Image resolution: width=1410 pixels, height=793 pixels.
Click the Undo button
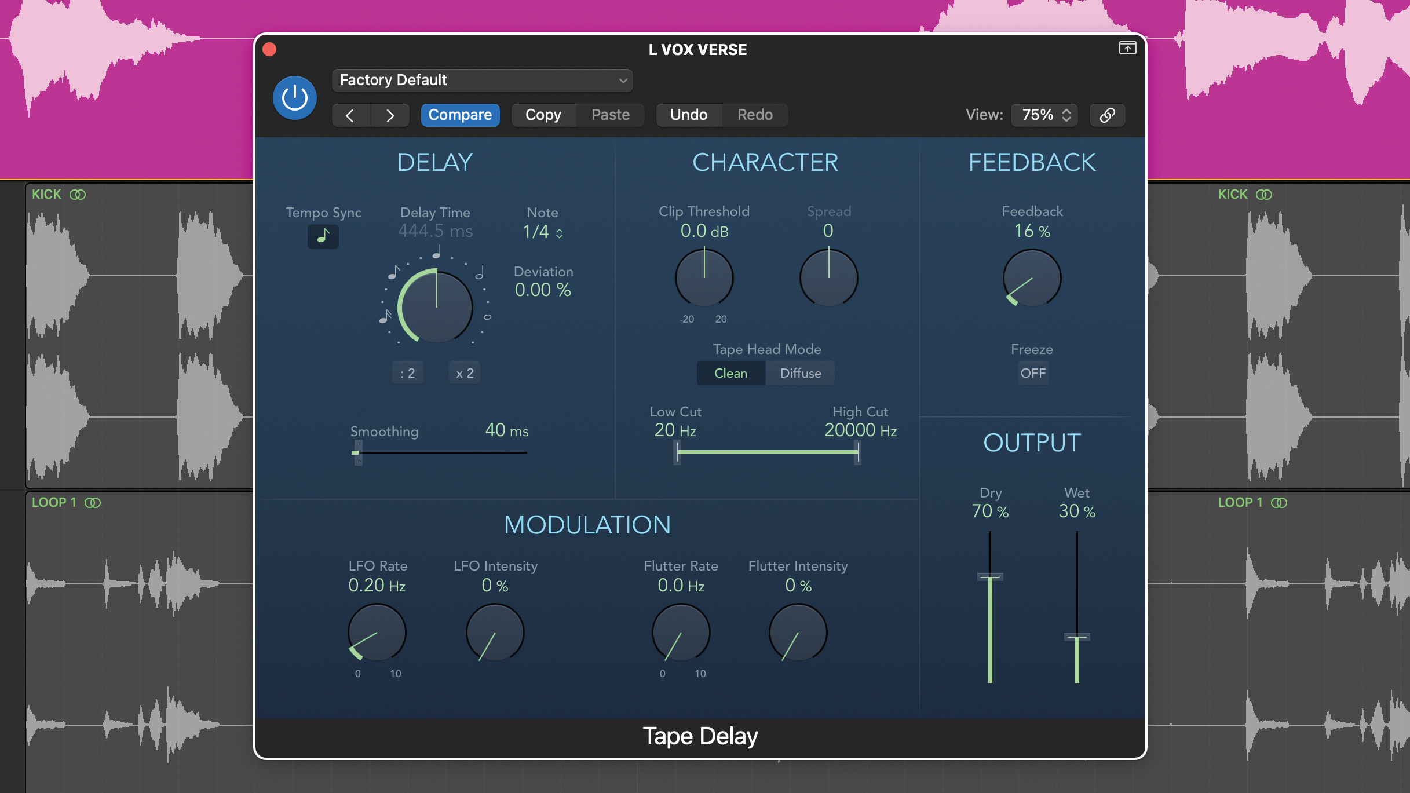689,114
